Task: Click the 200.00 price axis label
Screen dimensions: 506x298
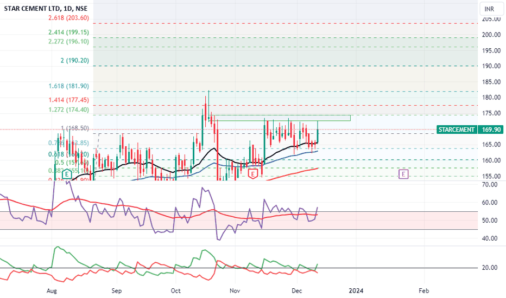Action: coord(491,35)
